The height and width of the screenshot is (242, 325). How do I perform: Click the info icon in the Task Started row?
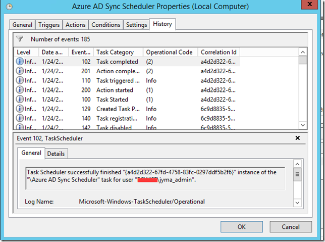tap(20, 99)
